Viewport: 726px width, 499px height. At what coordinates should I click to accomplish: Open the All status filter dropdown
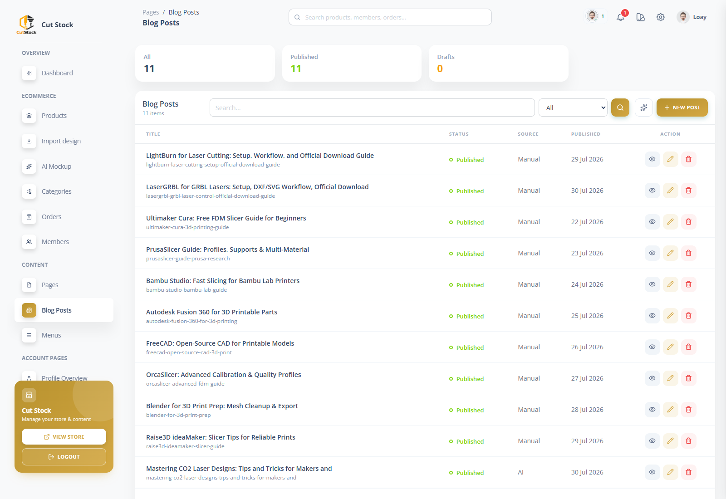tap(573, 108)
